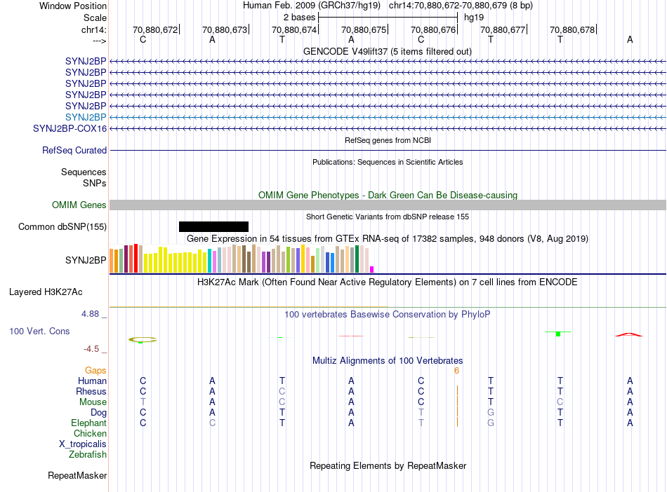This screenshot has height=492, width=667.
Task: Click the gray T in the Mouse row
Action: point(143,402)
